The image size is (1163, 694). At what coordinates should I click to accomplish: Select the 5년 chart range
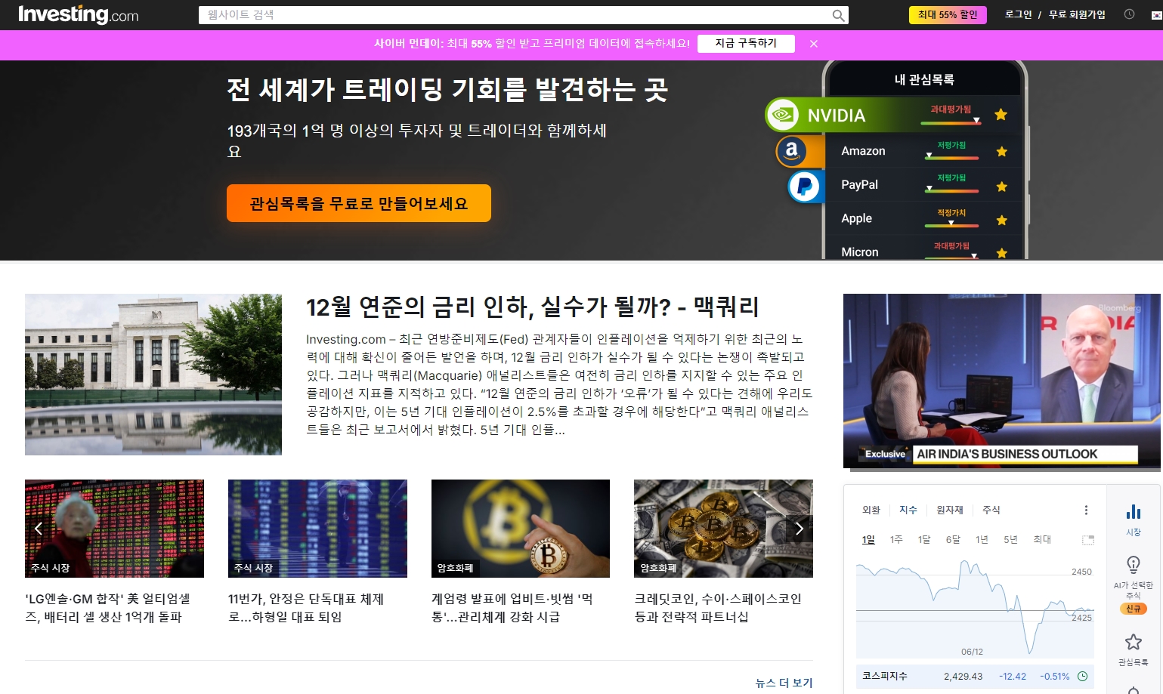(x=1010, y=539)
